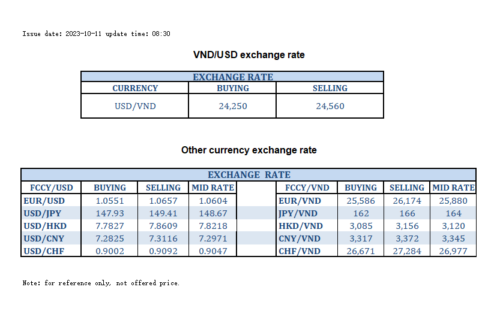Select the HKD/VND selling value 3,156

[x=407, y=226]
